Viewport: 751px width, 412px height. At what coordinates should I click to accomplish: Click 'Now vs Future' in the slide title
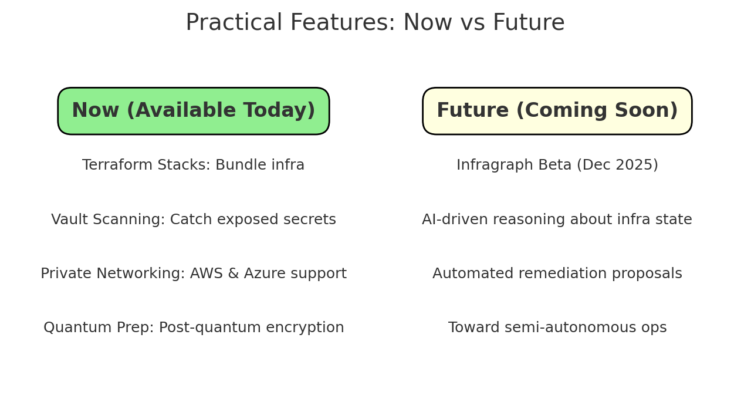pos(483,23)
